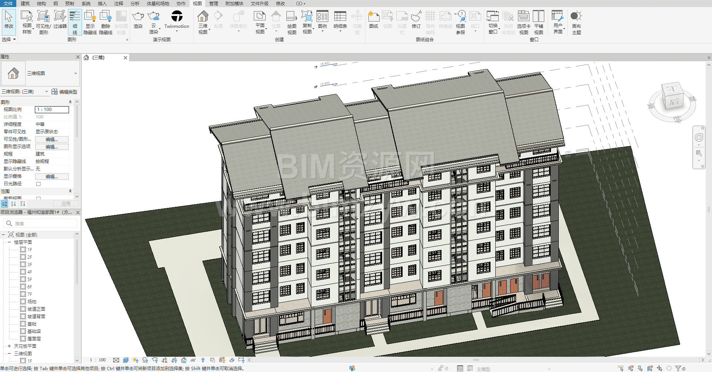Image resolution: width=712 pixels, height=372 pixels.
Task: Open the 三维视图 type selector dropdown
Action: click(75, 74)
